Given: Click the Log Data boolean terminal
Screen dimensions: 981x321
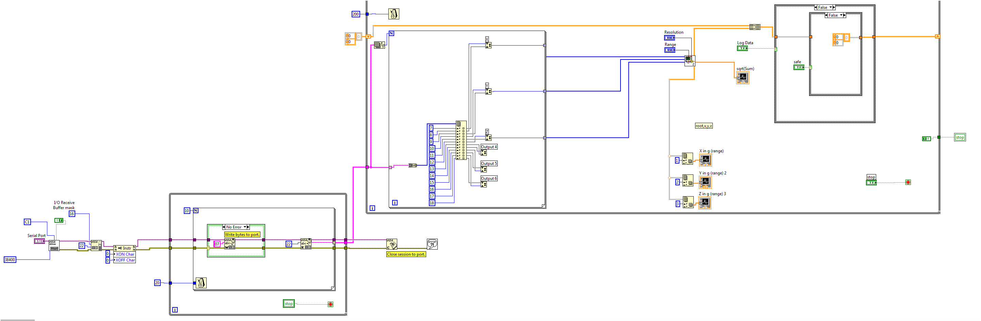Looking at the screenshot, I should coord(743,48).
